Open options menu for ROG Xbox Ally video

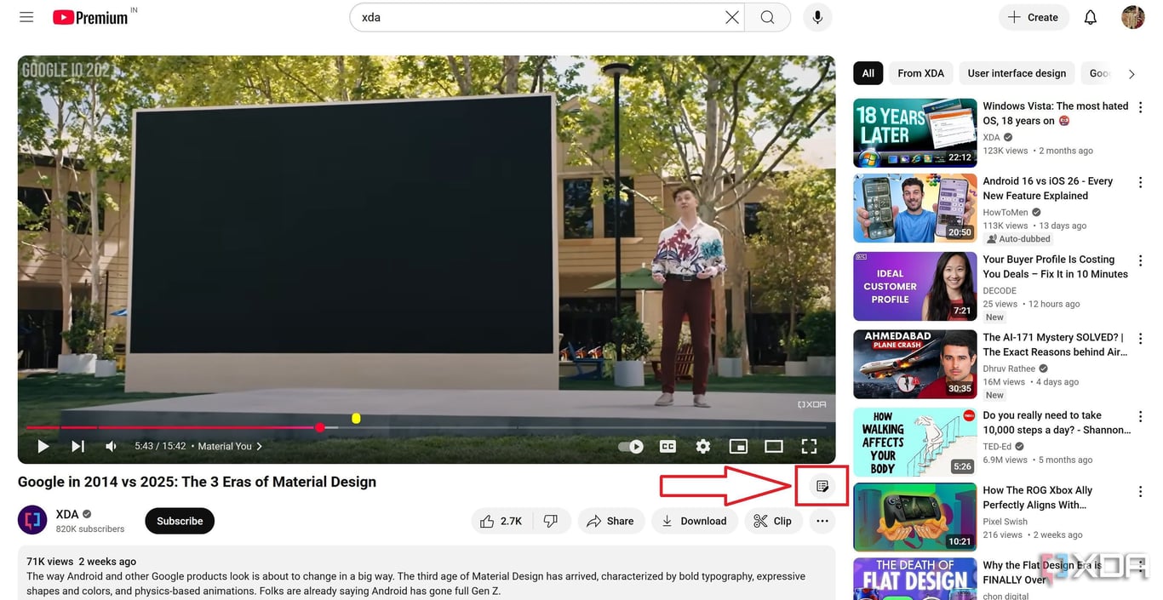[x=1140, y=492]
